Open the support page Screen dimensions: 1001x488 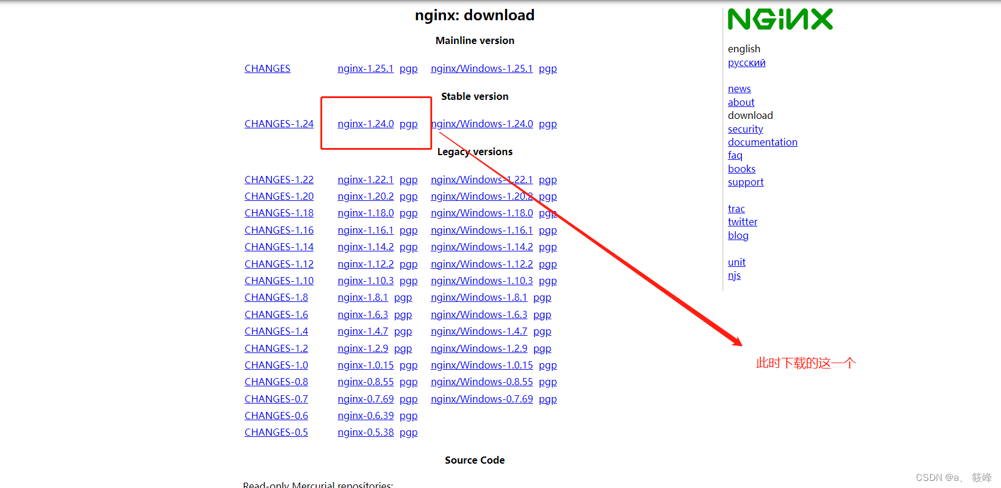746,182
